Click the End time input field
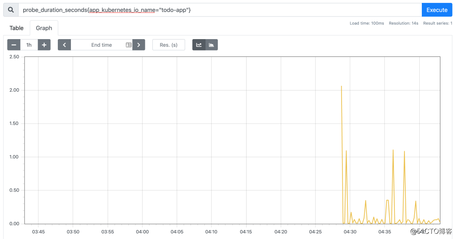The width and height of the screenshot is (456, 239). coord(101,45)
